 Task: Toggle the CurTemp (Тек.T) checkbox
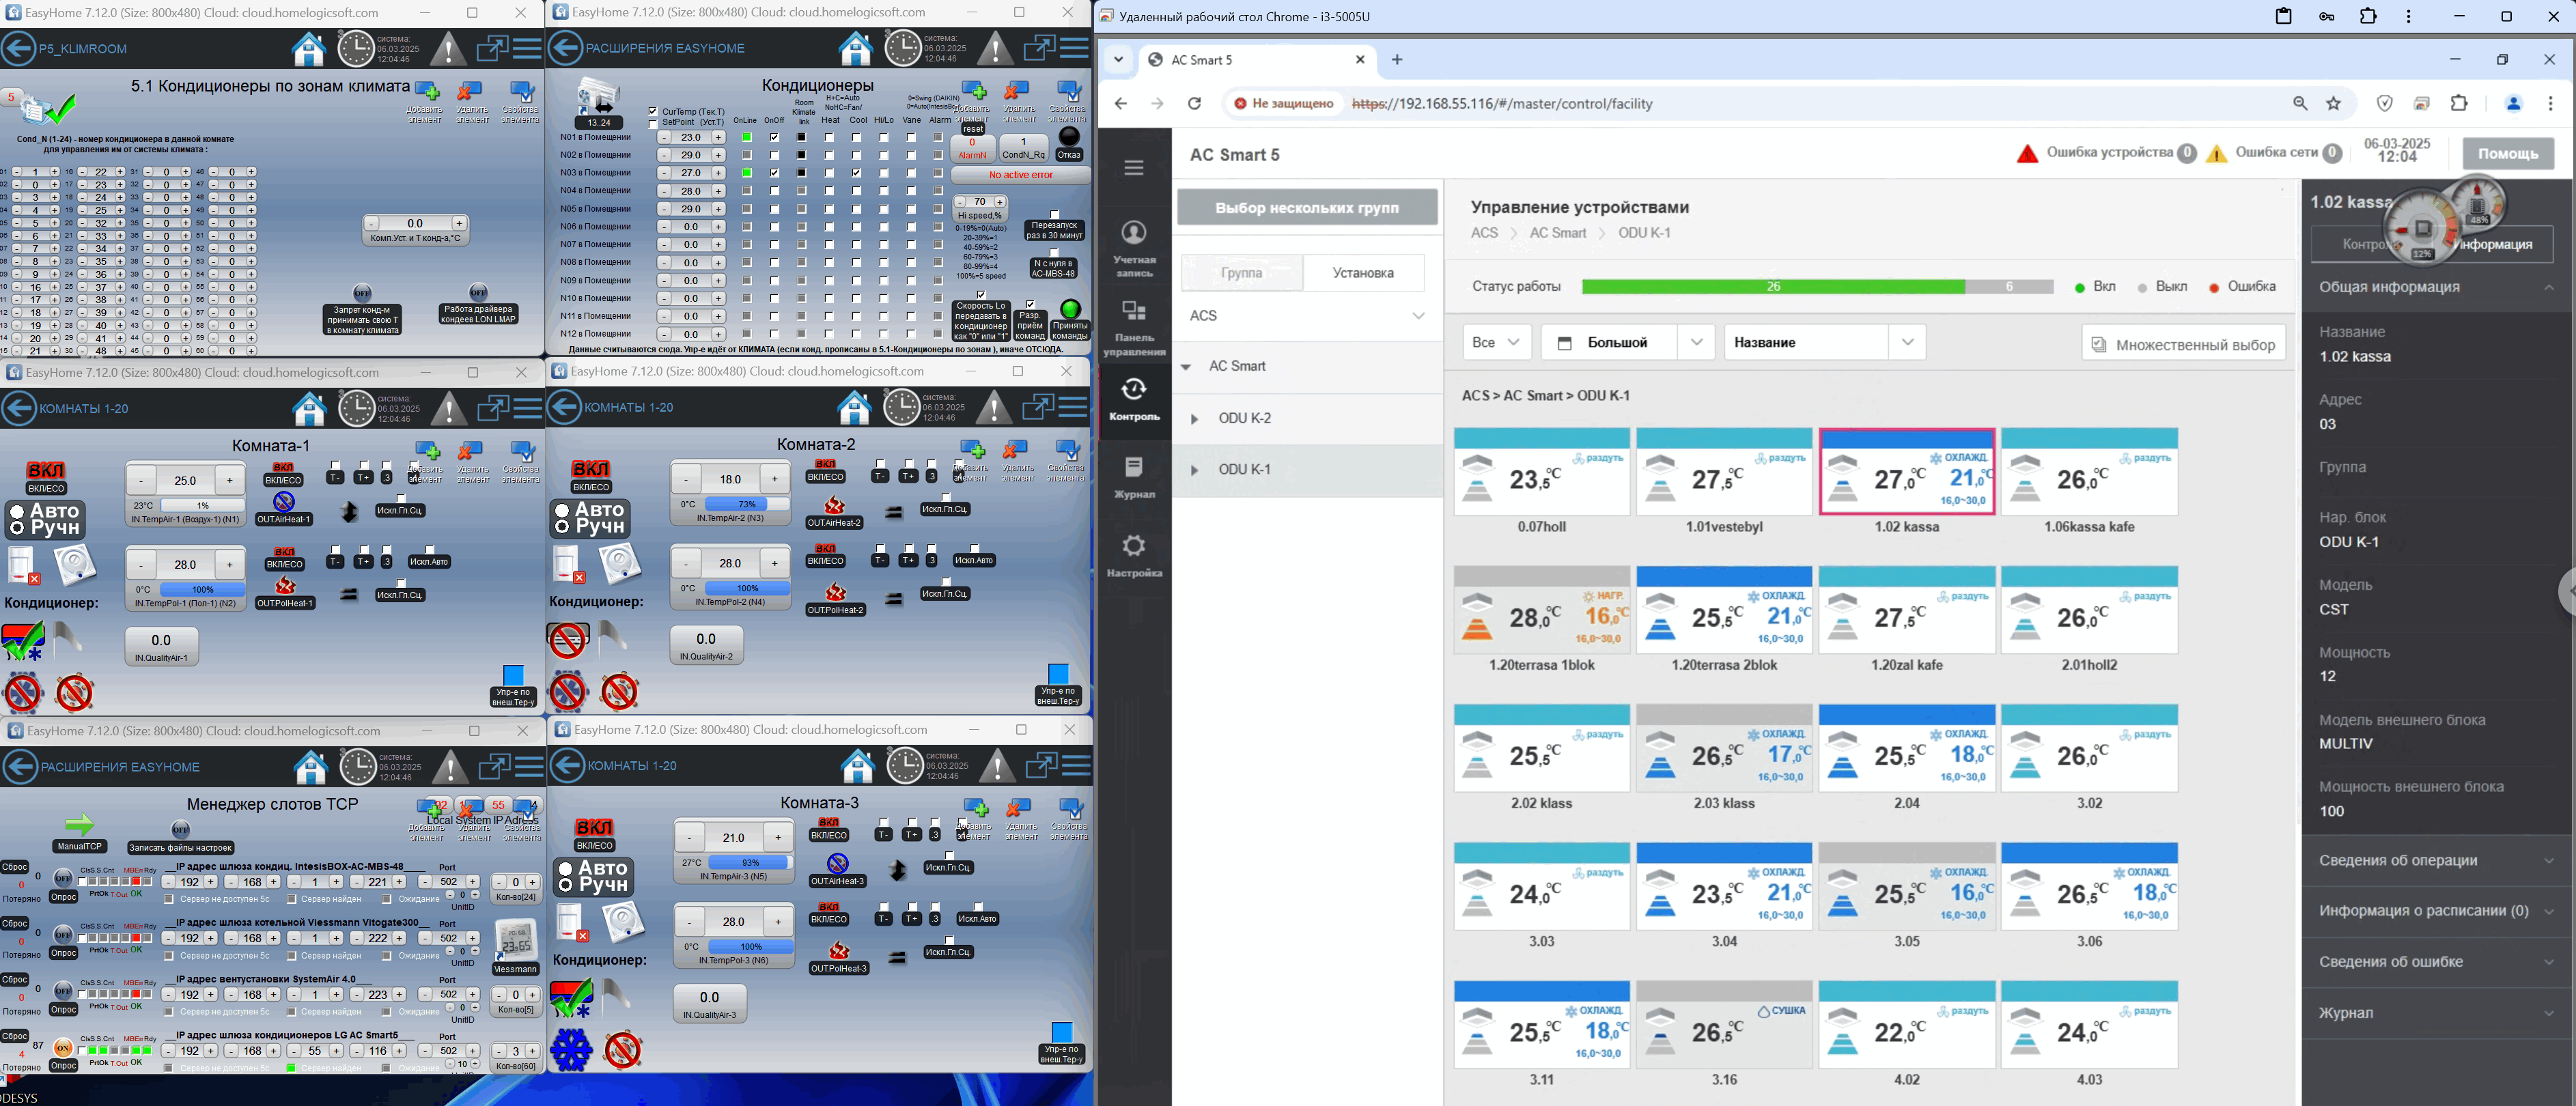653,111
